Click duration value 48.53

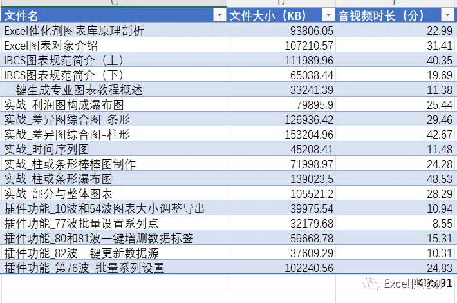coord(440,179)
